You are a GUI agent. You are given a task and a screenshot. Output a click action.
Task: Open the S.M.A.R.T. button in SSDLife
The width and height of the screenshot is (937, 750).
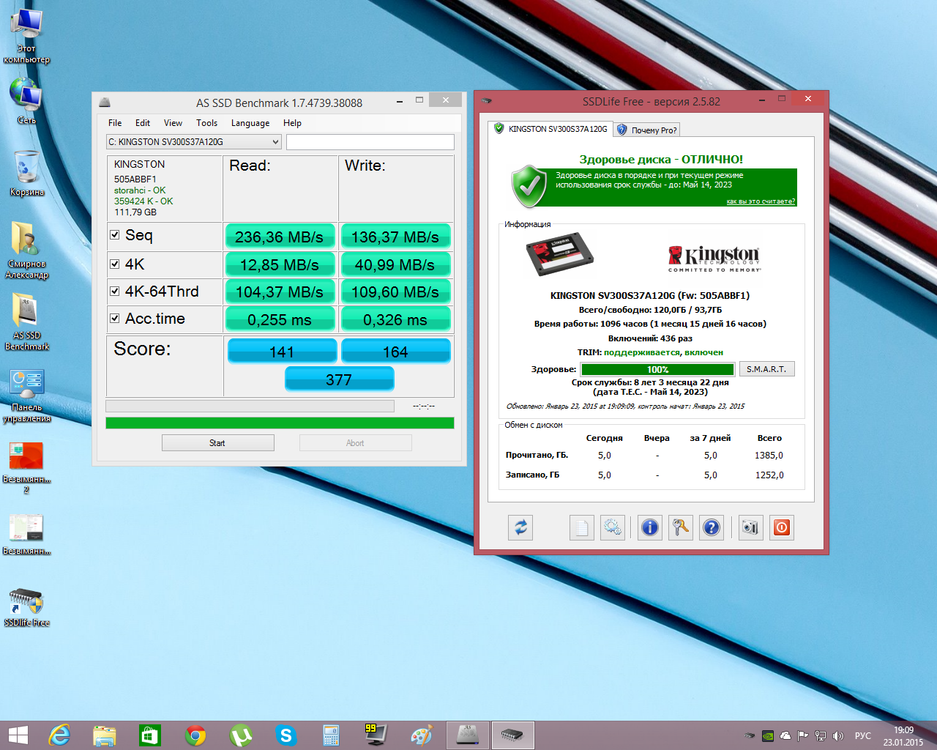coord(766,369)
